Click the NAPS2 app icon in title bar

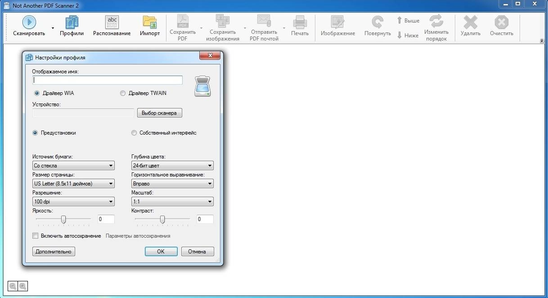coord(6,5)
